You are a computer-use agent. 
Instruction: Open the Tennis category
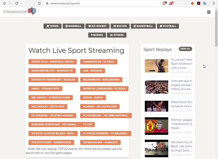click(52, 26)
